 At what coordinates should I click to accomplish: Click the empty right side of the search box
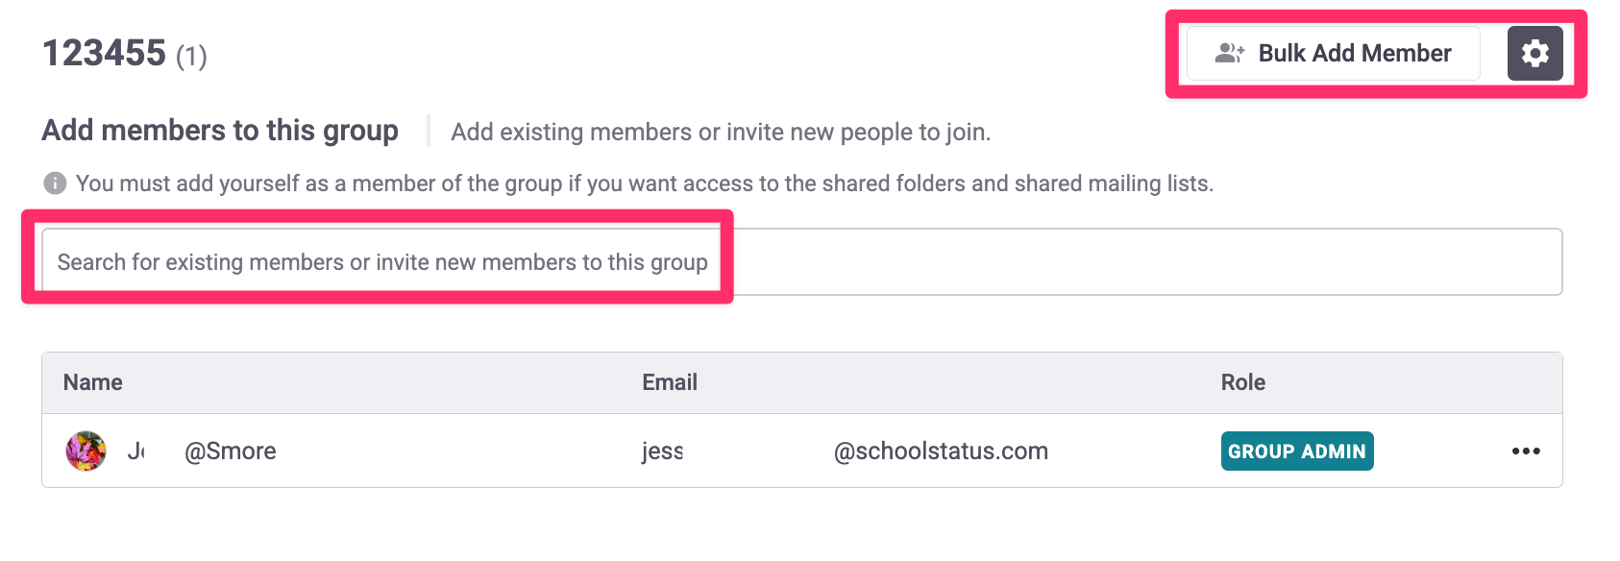point(1143,261)
